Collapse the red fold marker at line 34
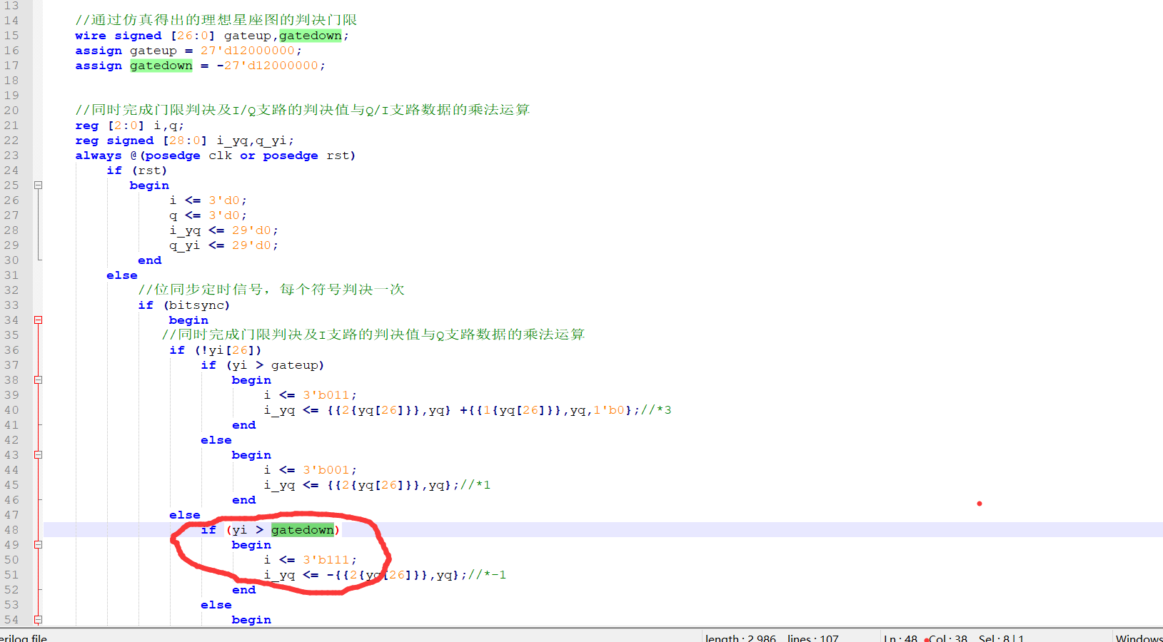1163x642 pixels. pos(39,320)
